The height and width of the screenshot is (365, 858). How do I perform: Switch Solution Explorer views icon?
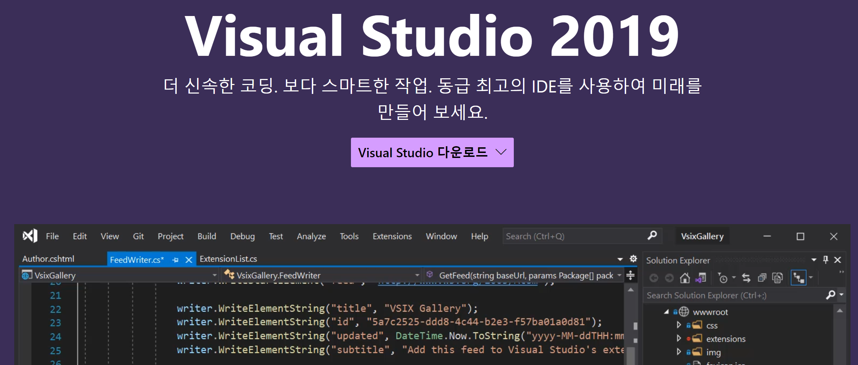pyautogui.click(x=701, y=278)
